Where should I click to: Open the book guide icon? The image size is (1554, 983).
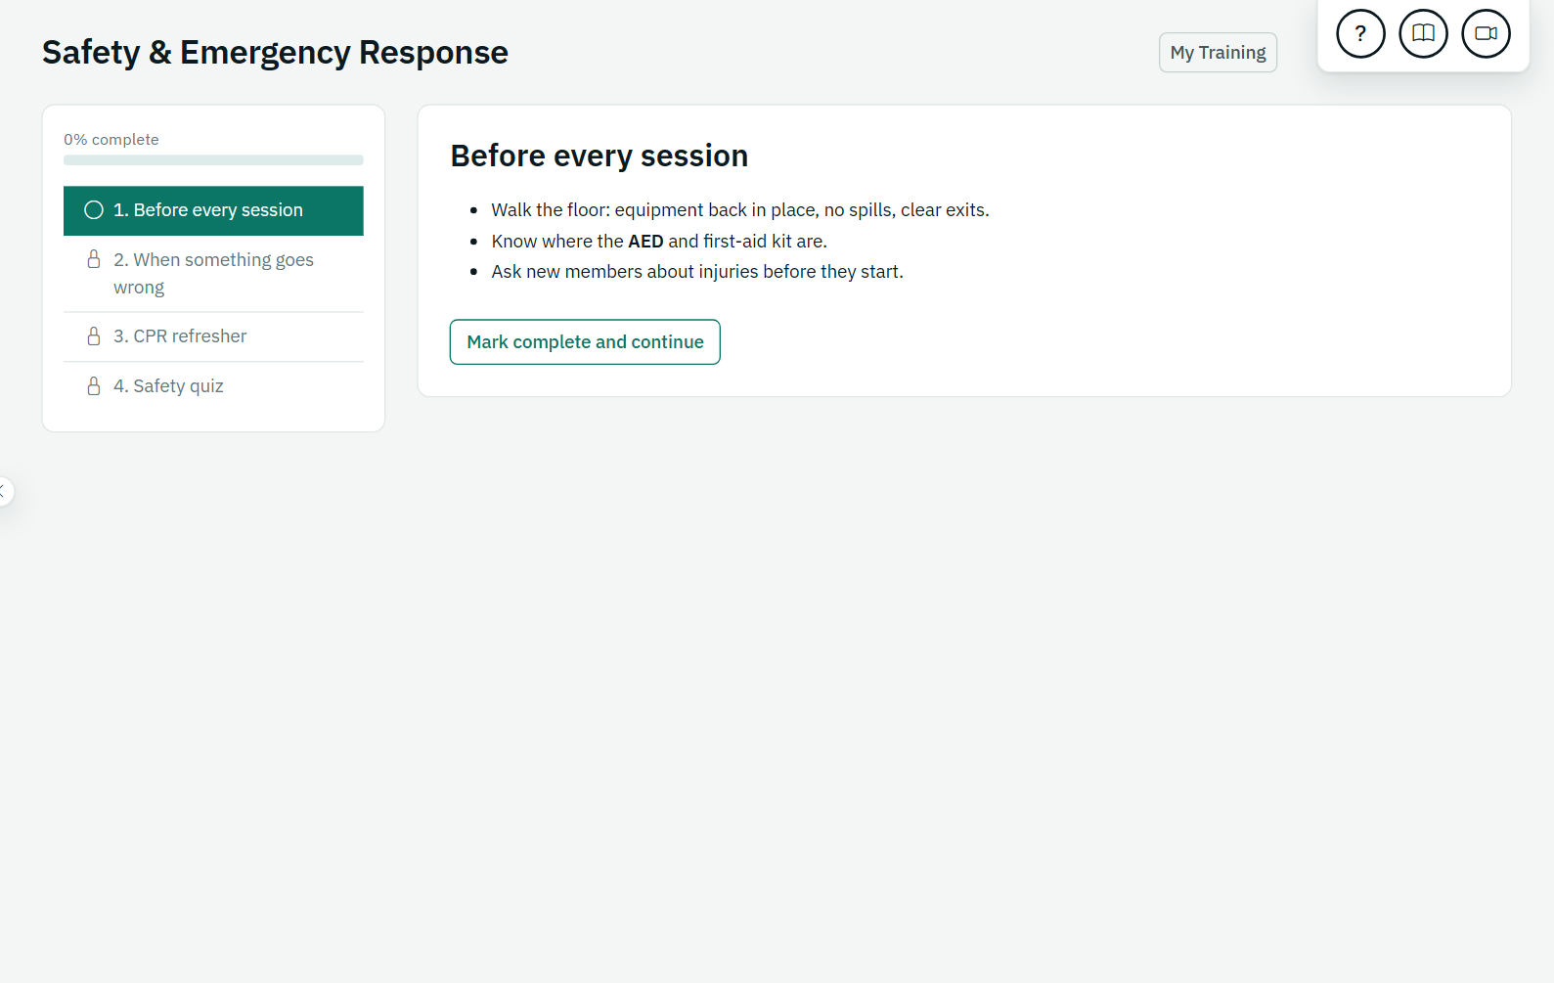(1423, 33)
